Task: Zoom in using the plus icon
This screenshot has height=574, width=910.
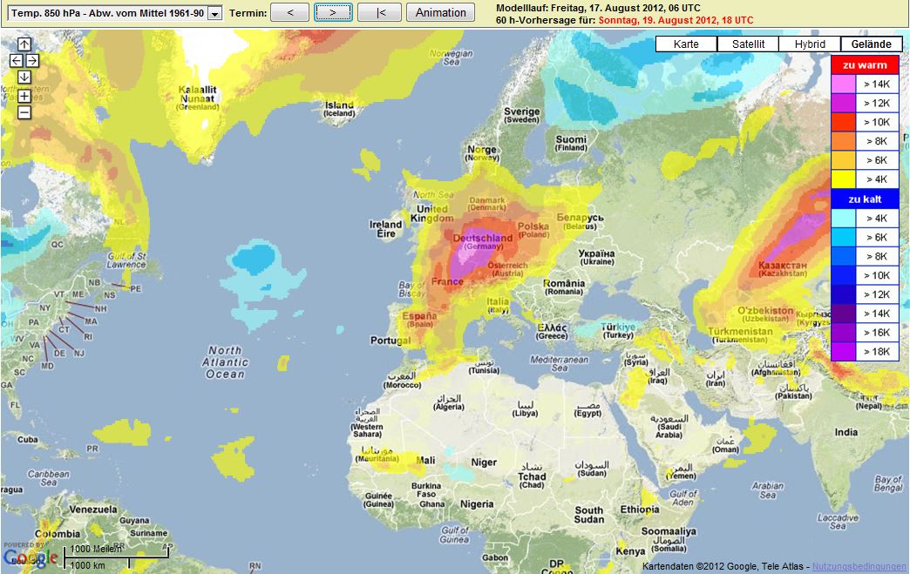Action: [x=24, y=96]
